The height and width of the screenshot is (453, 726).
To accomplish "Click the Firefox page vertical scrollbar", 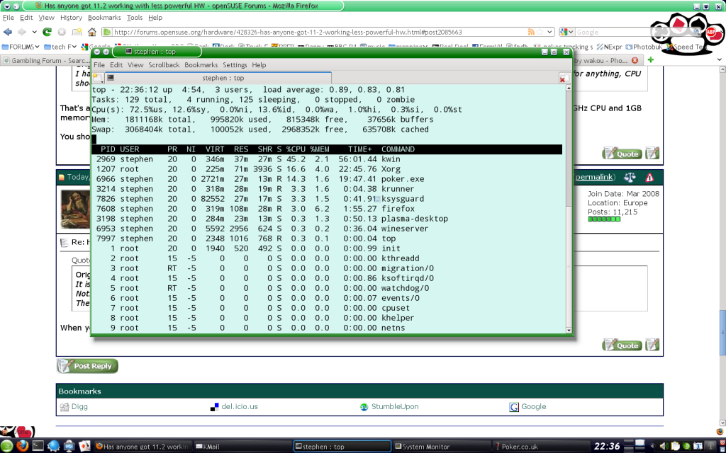I will pos(722,245).
